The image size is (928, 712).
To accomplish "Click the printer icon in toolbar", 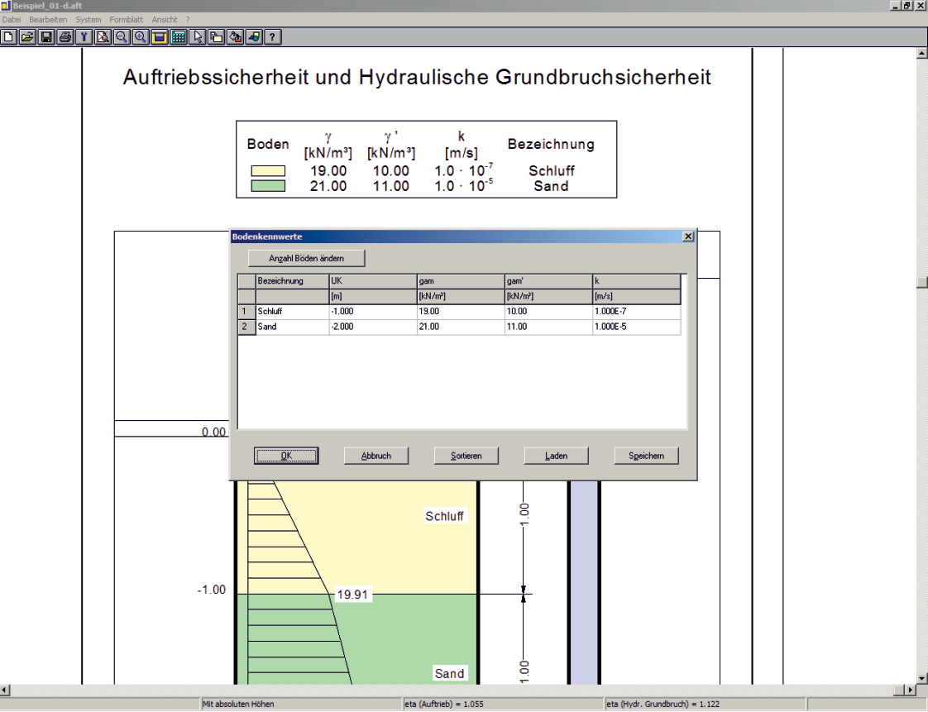I will tap(65, 37).
